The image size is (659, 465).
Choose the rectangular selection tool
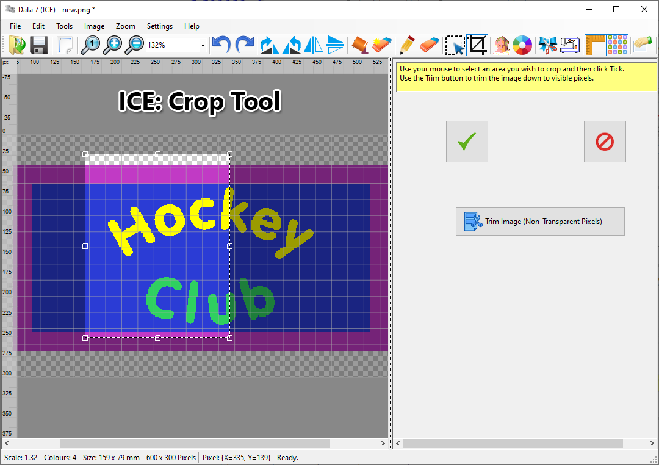(x=455, y=45)
